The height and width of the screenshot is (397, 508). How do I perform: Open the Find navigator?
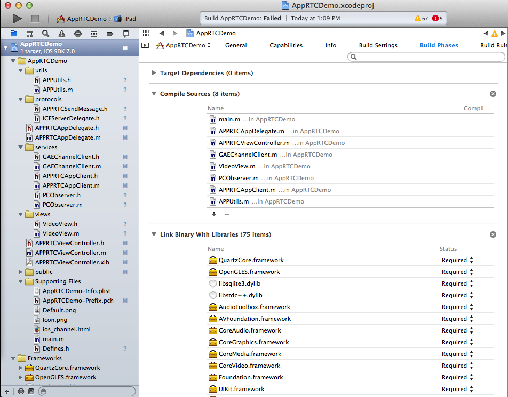[46, 34]
